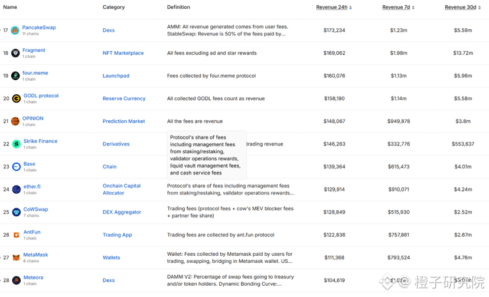Click the OPINION protocol logo
The image size is (489, 297).
pos(15,121)
